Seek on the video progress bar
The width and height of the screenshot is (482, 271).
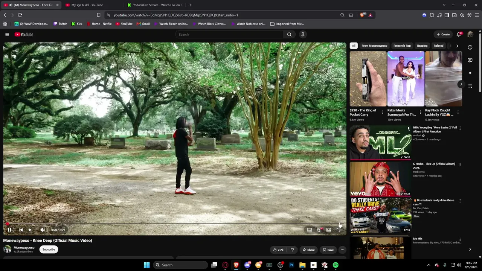point(175,224)
